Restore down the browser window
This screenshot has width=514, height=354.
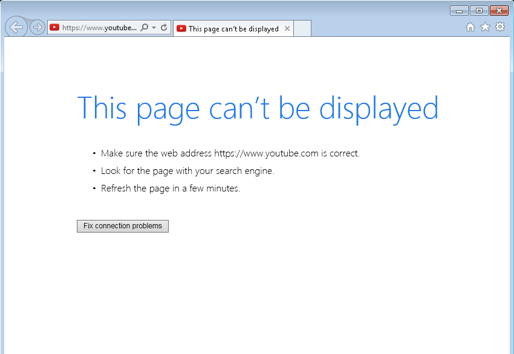478,11
